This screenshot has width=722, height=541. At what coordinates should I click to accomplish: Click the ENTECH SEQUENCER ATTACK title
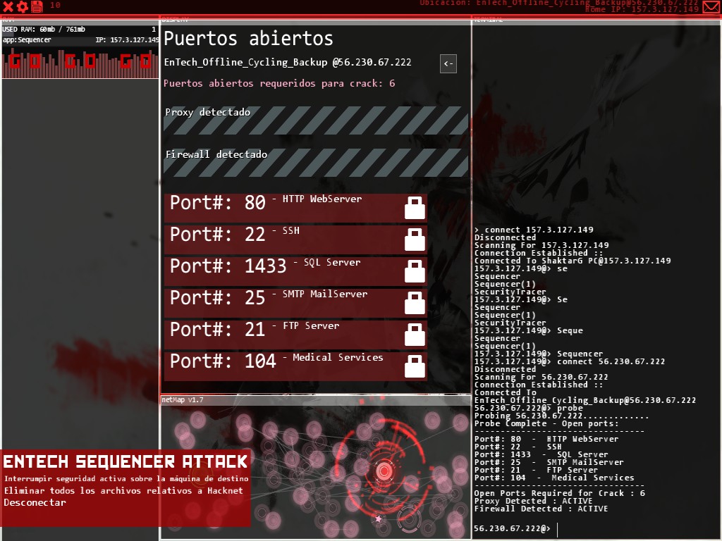tap(126, 461)
